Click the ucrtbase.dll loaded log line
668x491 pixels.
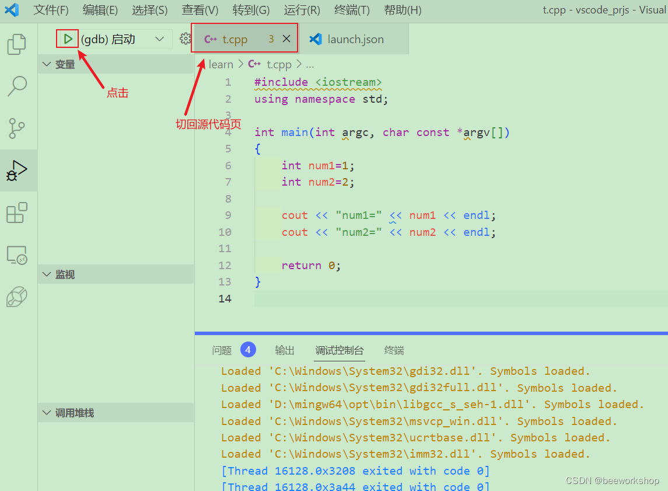coord(415,437)
